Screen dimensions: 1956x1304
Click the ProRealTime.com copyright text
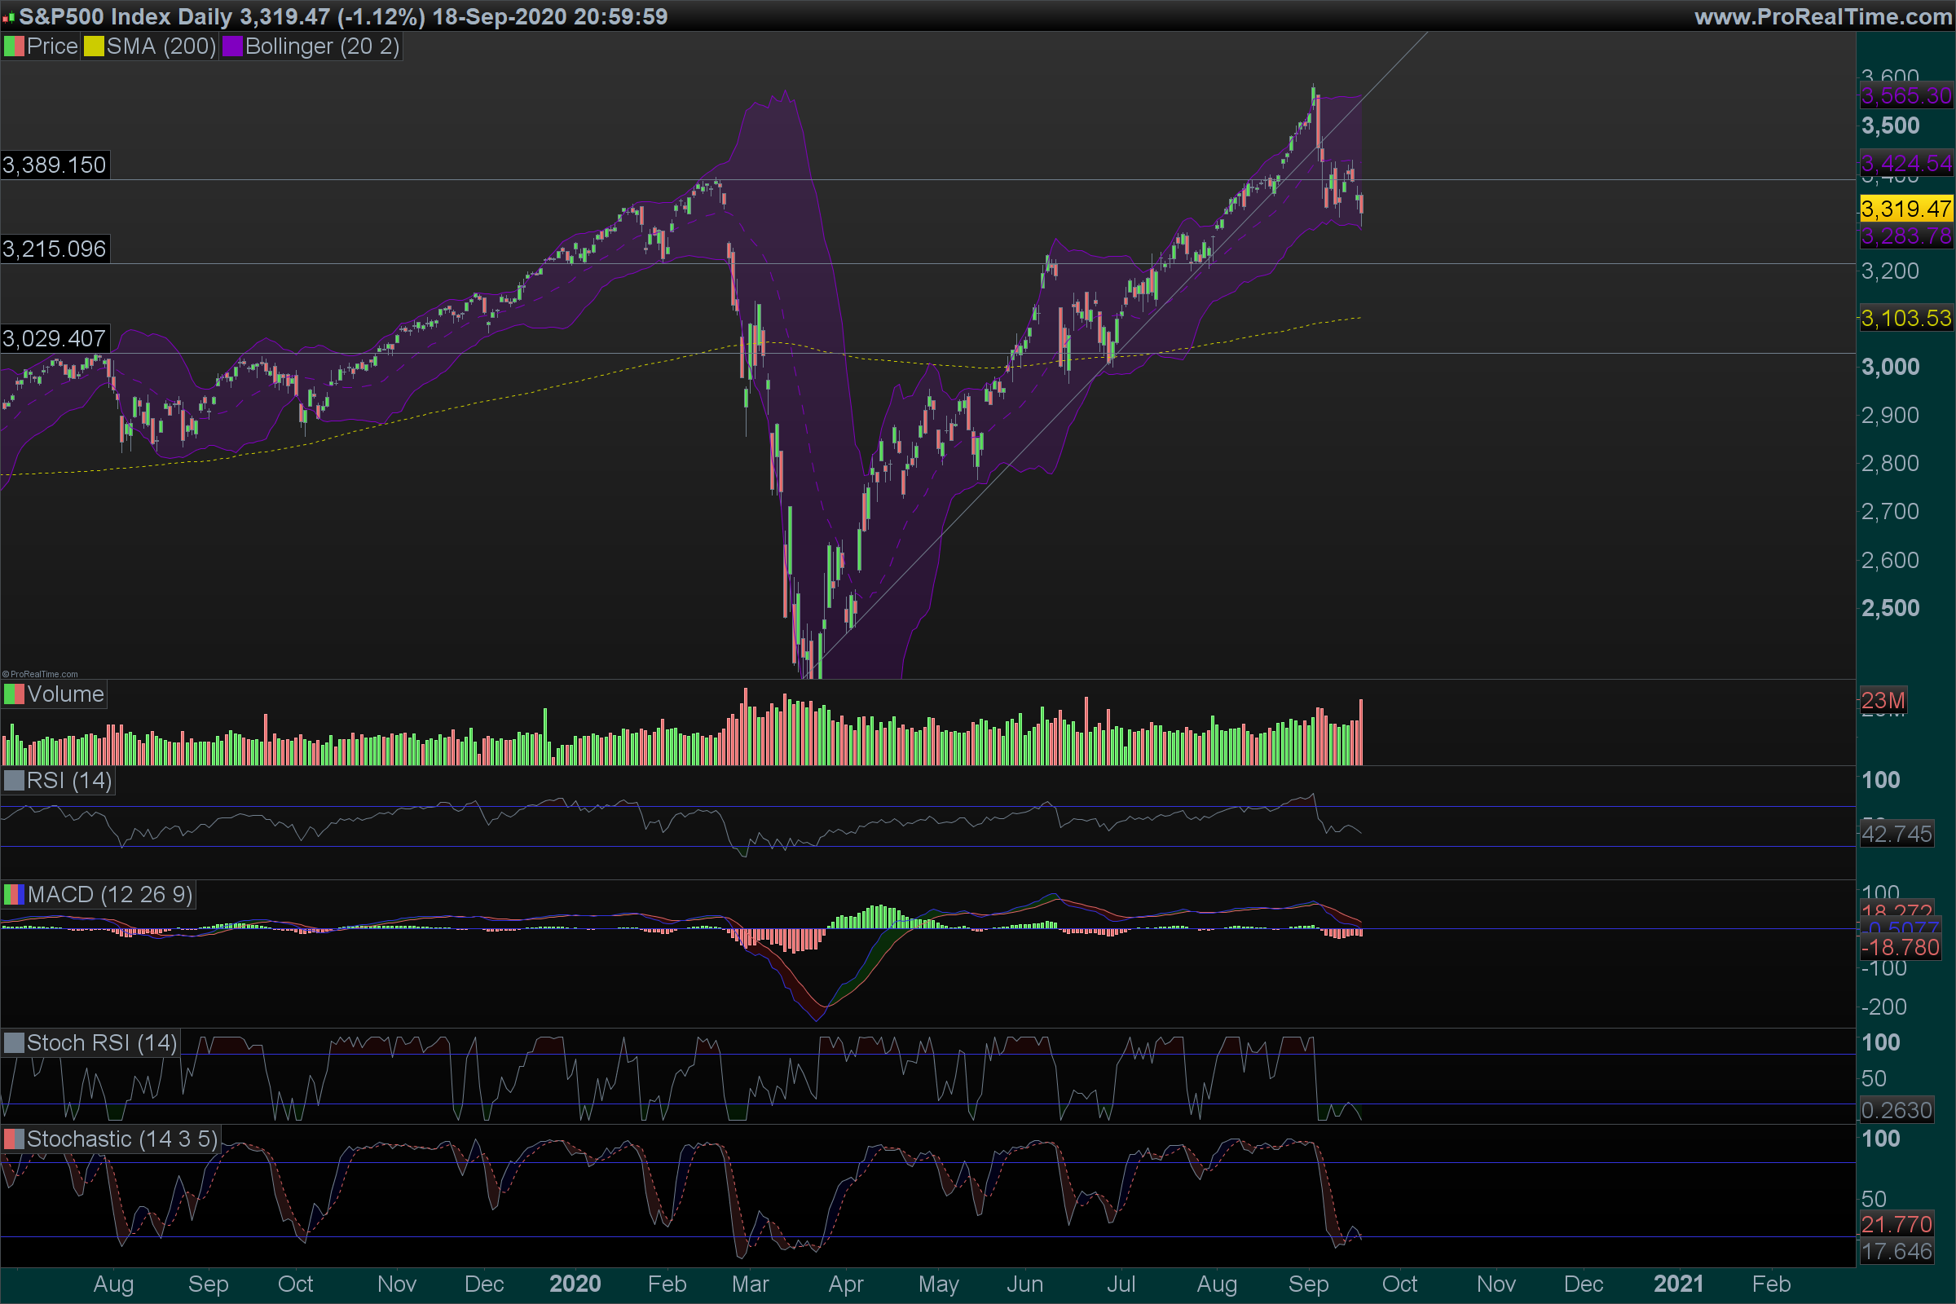pyautogui.click(x=40, y=674)
